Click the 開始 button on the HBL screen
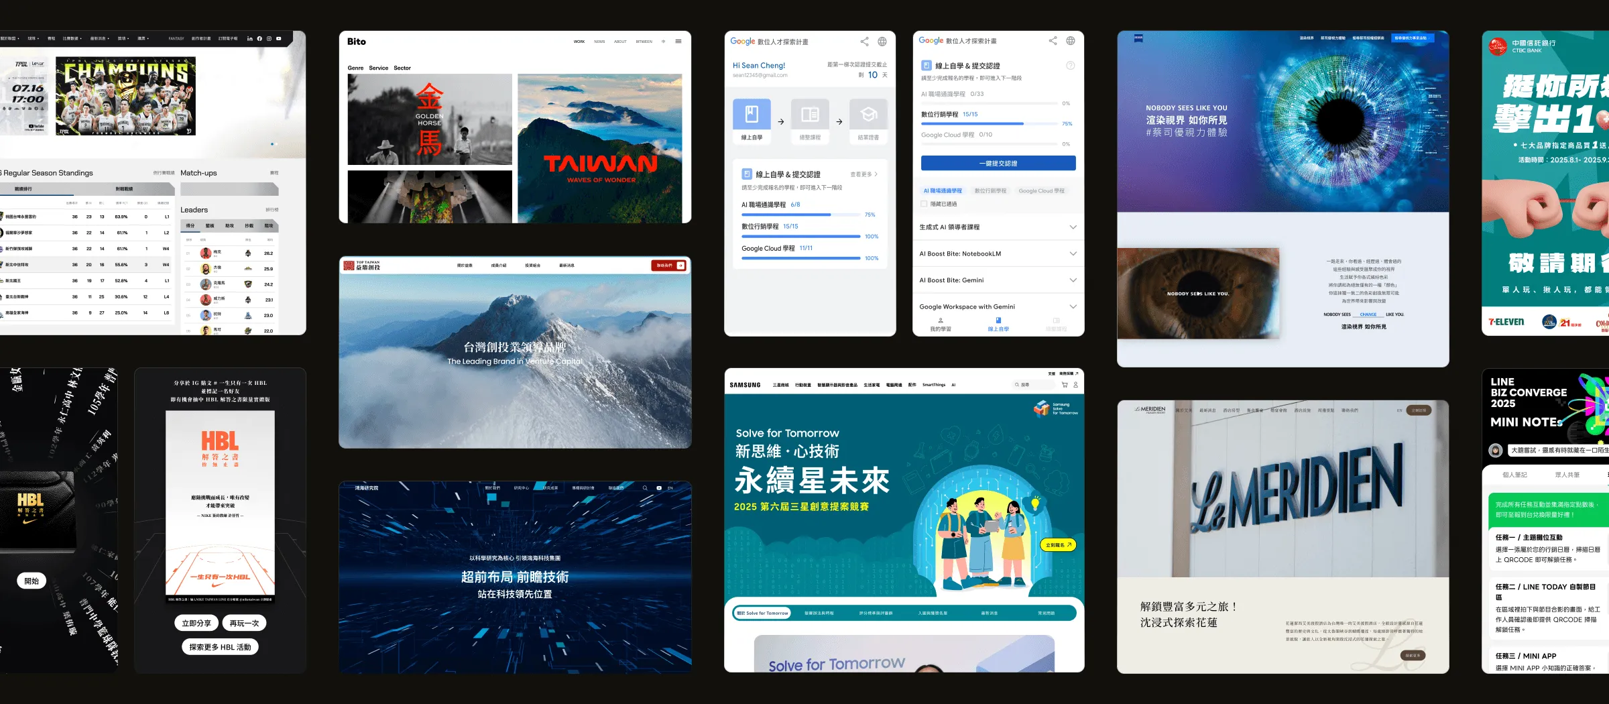1609x704 pixels. (32, 581)
